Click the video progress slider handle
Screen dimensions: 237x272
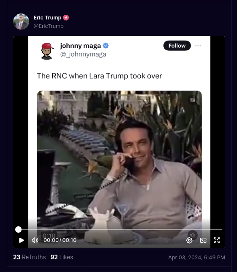18,230
